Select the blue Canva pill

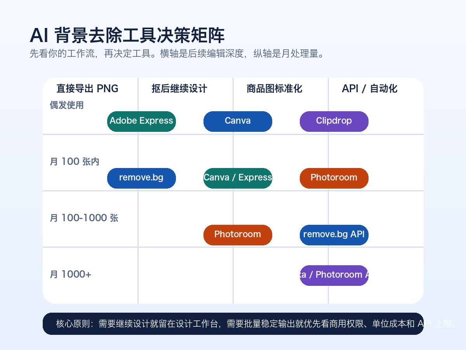pyautogui.click(x=238, y=121)
